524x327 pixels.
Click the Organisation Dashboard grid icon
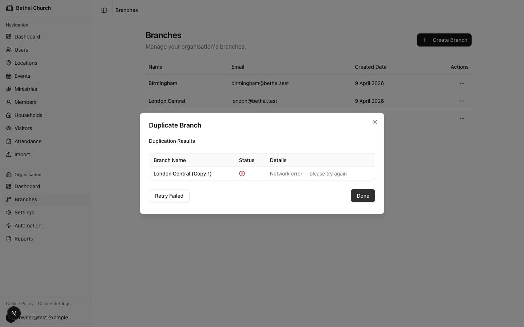click(9, 186)
